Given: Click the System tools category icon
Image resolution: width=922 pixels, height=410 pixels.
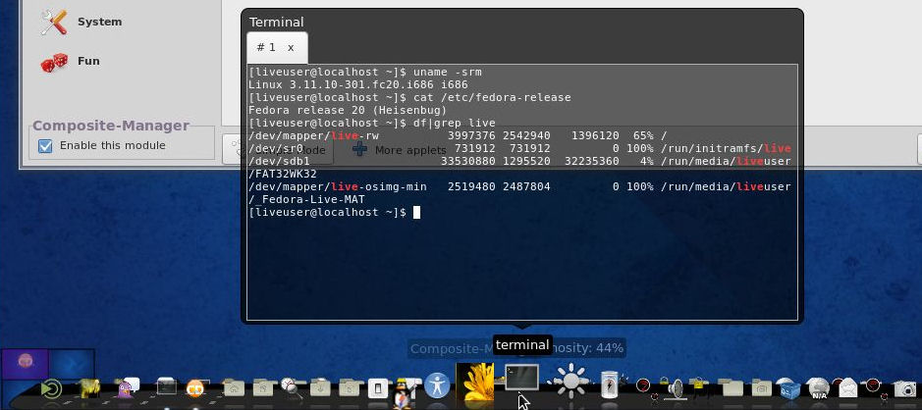Looking at the screenshot, I should (54, 22).
